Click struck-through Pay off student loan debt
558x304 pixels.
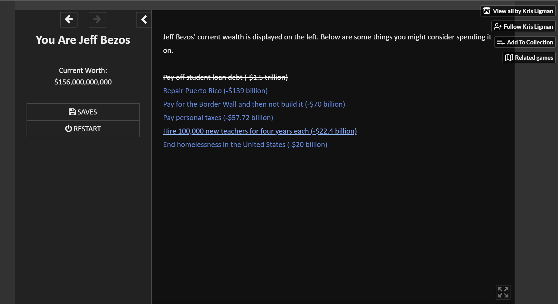(x=225, y=77)
